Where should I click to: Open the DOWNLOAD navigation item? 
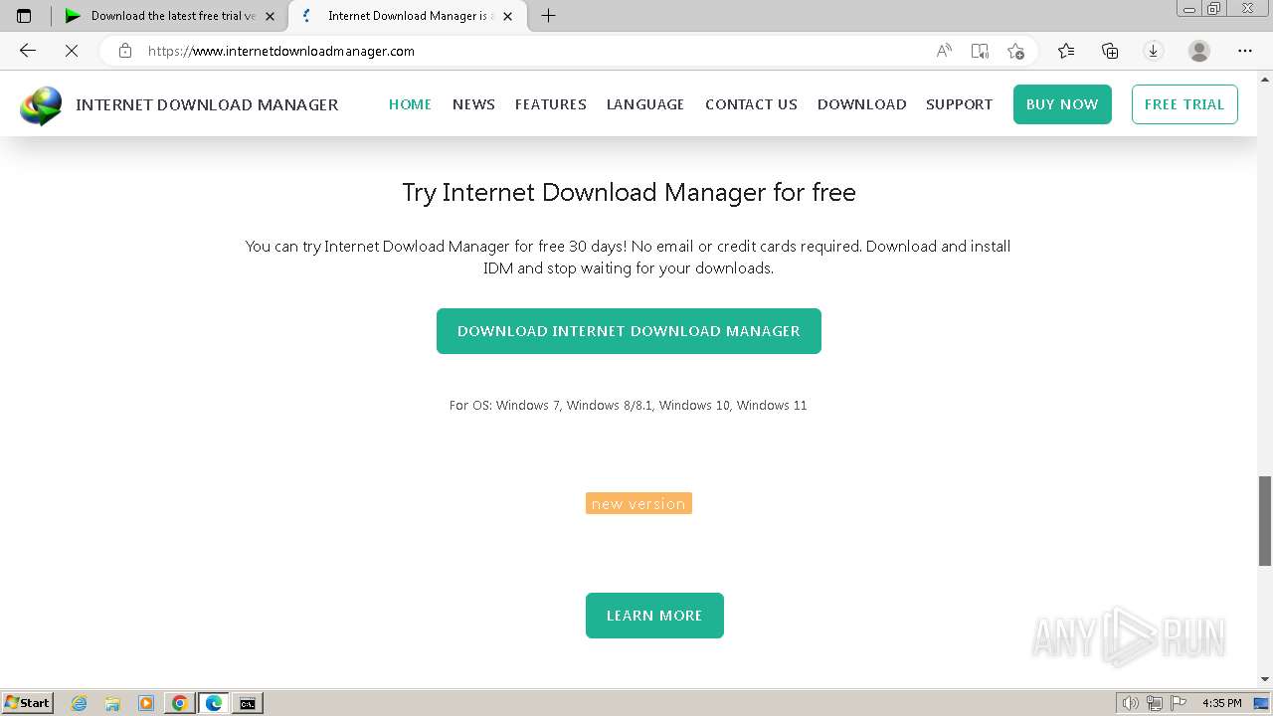[x=861, y=104]
